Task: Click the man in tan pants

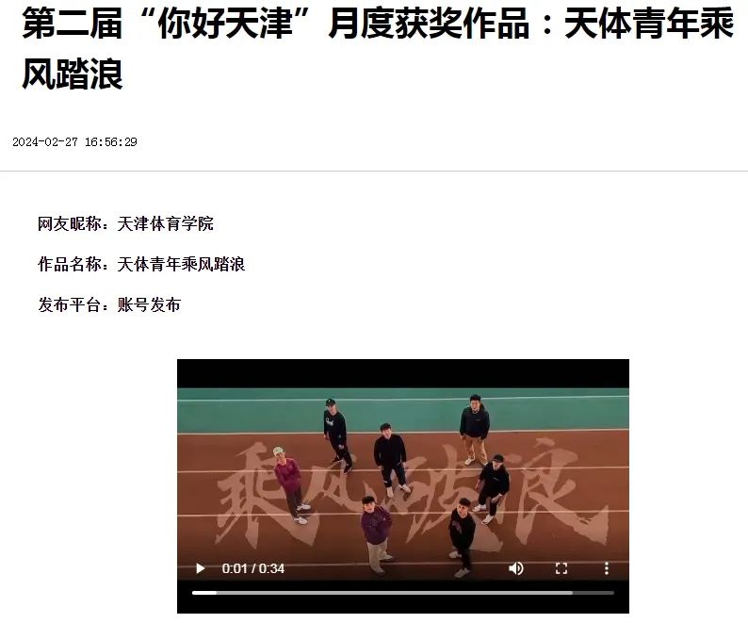Action: (x=475, y=430)
